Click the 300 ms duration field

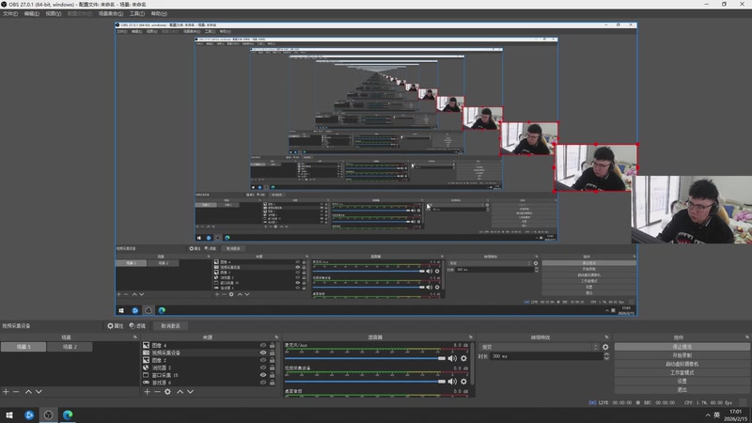546,356
